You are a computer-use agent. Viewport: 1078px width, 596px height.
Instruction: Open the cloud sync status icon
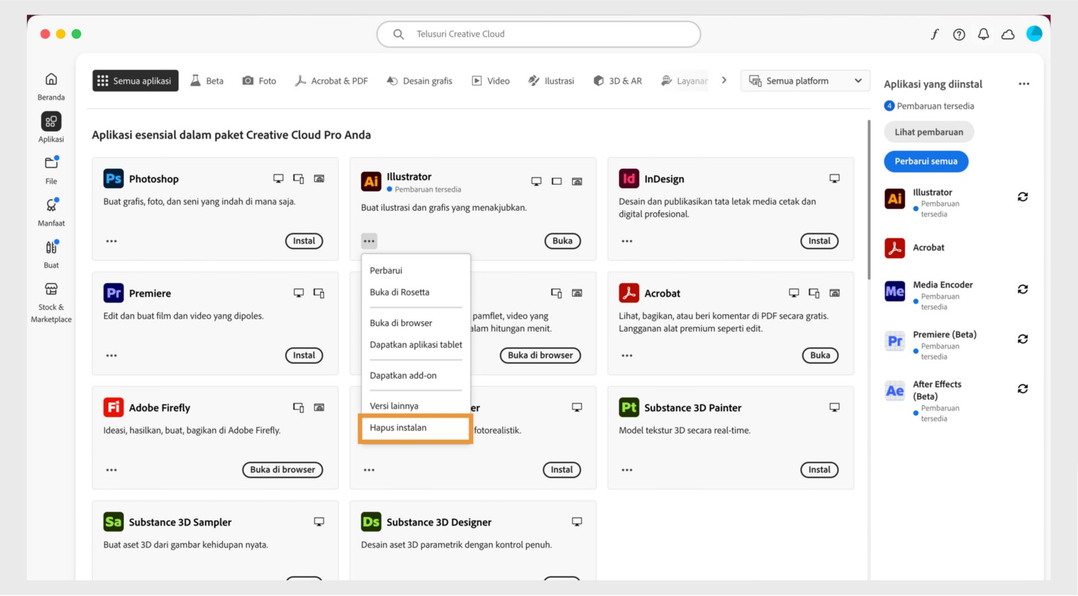pyautogui.click(x=1008, y=34)
